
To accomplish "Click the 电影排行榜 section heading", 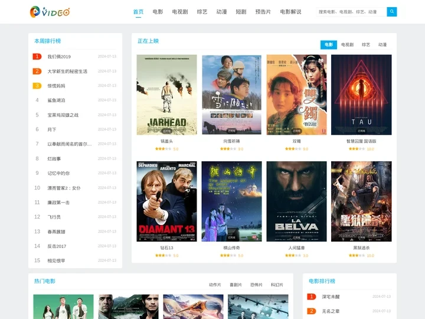I will [322, 281].
